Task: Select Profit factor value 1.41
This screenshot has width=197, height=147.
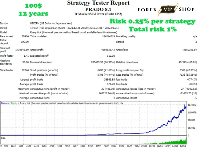Action: (x=26, y=56)
